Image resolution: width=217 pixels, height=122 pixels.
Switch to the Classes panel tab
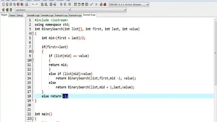coord(12,15)
